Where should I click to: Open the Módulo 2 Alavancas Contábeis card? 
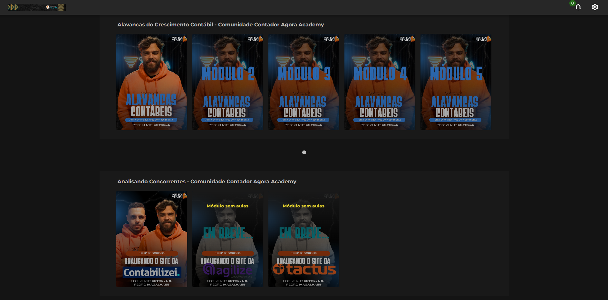228,82
